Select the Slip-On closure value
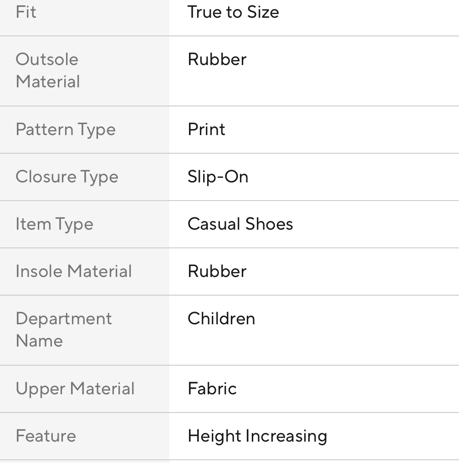Viewport: 459px width, 463px height. [x=218, y=177]
